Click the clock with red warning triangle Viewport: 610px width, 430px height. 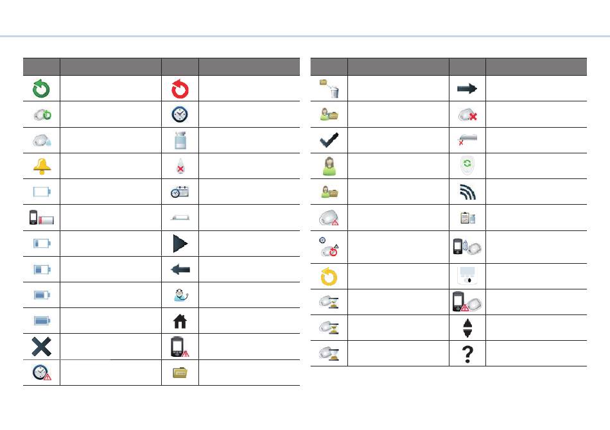pos(42,372)
